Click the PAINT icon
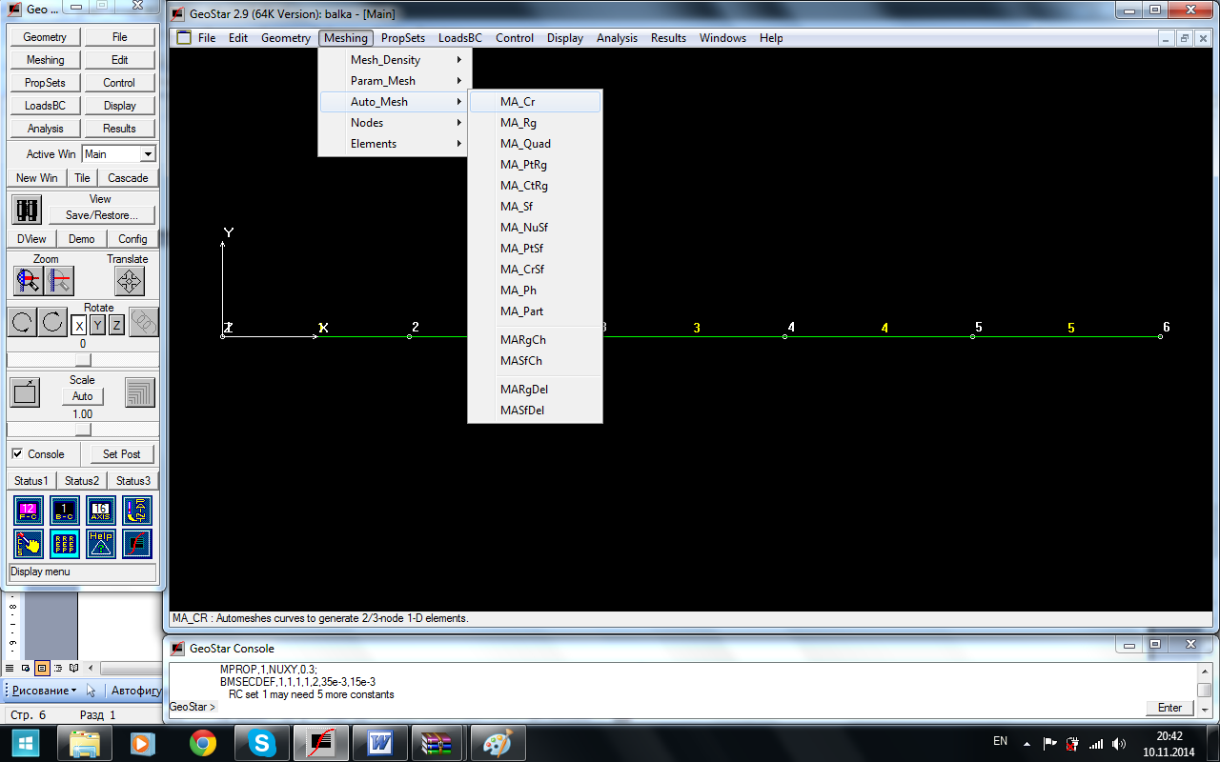The image size is (1220, 762). point(137,511)
